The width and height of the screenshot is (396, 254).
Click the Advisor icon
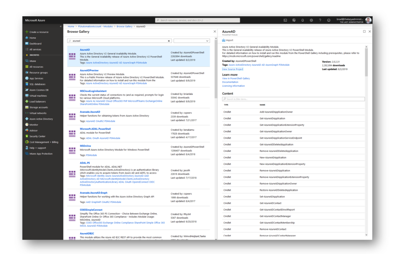click(27, 131)
